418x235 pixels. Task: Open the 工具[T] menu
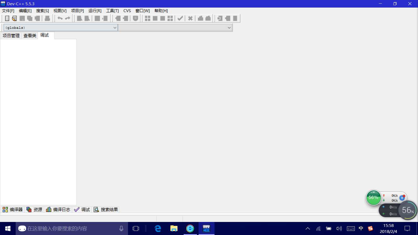(x=113, y=11)
